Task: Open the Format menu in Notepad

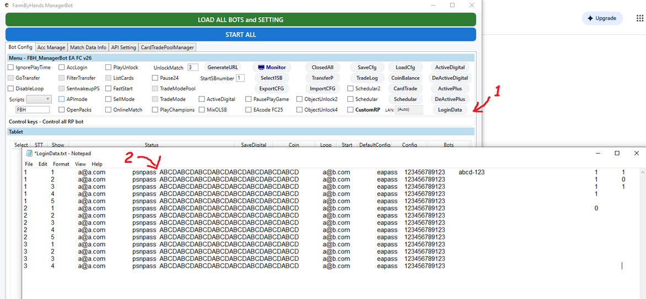Action: pyautogui.click(x=61, y=164)
